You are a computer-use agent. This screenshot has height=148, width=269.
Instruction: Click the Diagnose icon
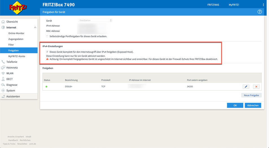pyautogui.click(x=3, y=85)
